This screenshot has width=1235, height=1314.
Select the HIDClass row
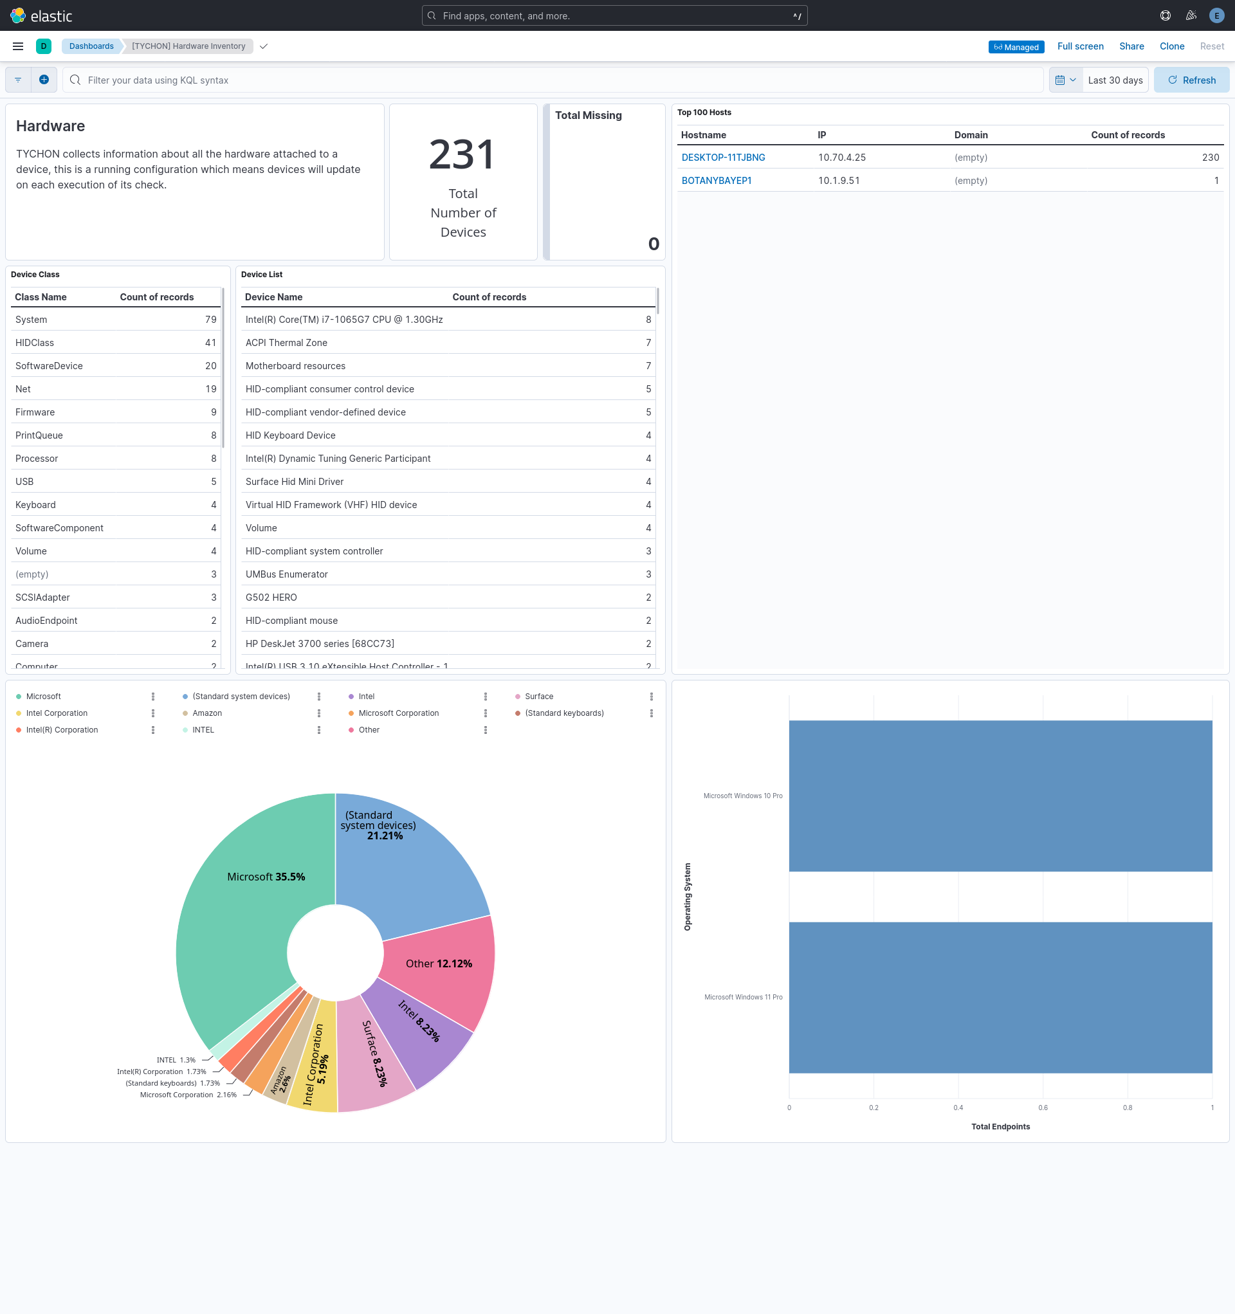click(x=116, y=343)
